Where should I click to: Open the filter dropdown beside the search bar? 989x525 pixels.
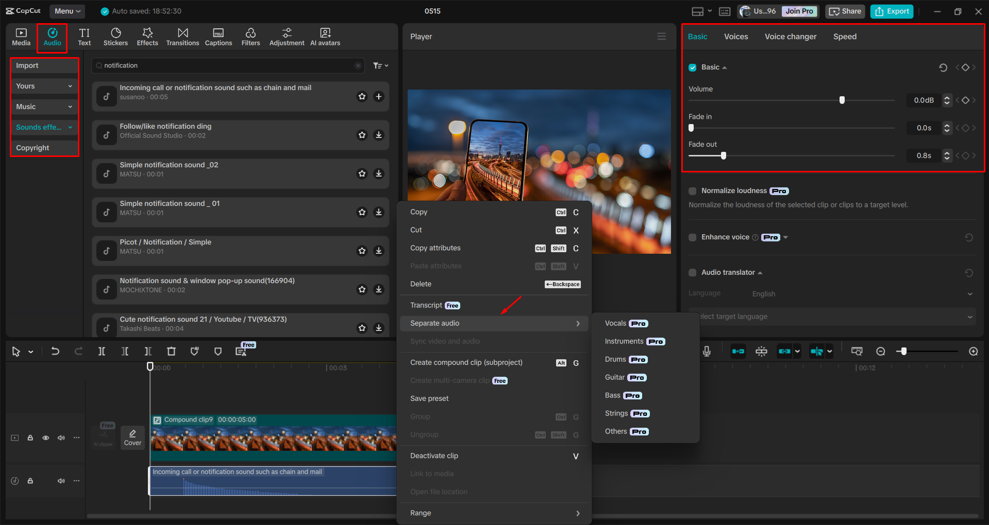pos(380,65)
